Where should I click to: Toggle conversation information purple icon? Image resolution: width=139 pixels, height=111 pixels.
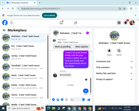(x=88, y=33)
